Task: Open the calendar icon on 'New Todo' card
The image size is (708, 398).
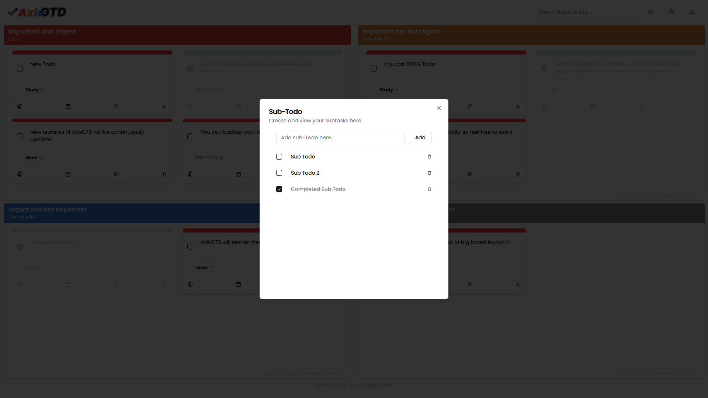Action: click(x=68, y=106)
